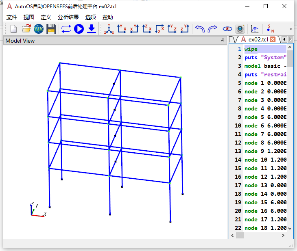Close the ex02.tcl tab with red X
This screenshot has height=251, width=297.
pyautogui.click(x=273, y=39)
